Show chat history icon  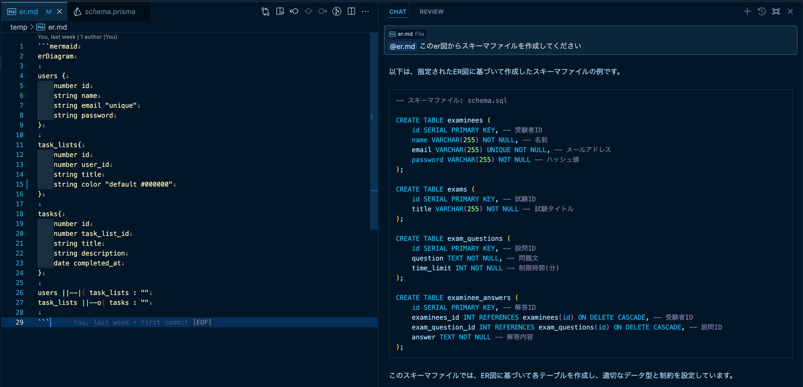click(762, 11)
